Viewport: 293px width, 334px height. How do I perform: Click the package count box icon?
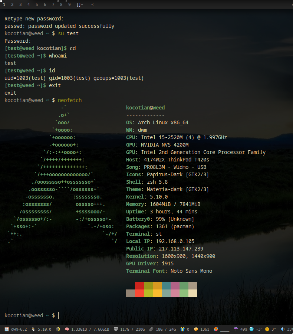pyautogui.click(x=195, y=329)
